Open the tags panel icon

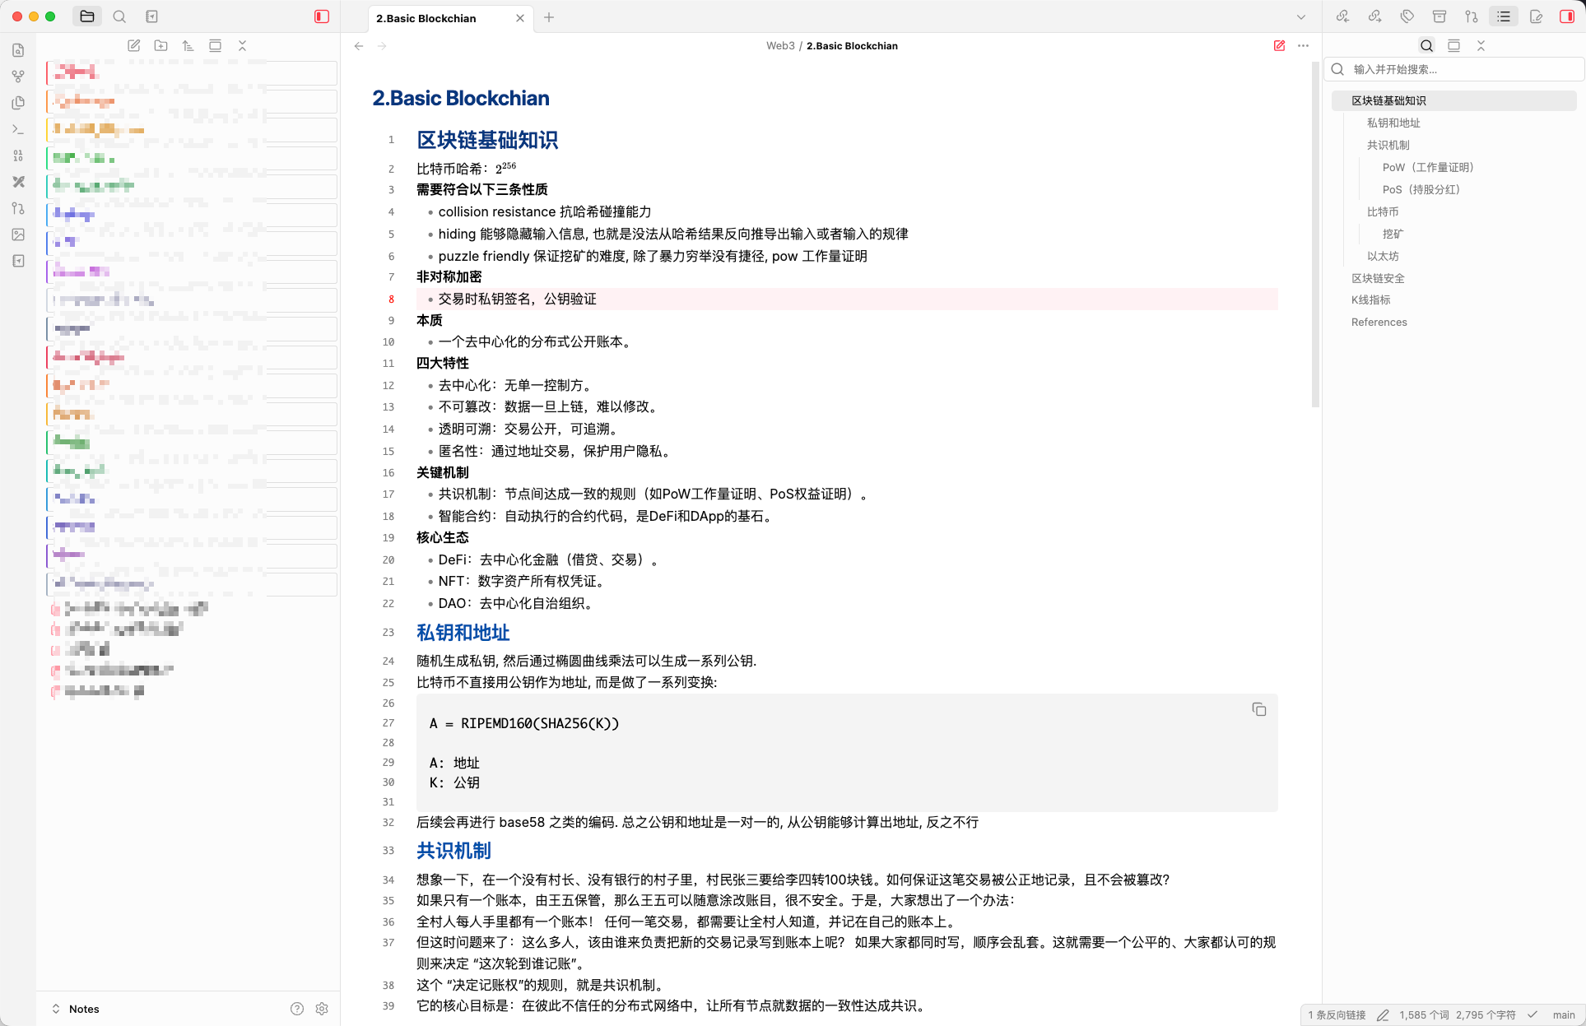[1407, 16]
